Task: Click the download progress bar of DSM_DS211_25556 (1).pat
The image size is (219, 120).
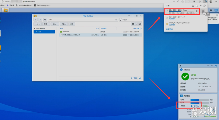Action: pos(181,12)
